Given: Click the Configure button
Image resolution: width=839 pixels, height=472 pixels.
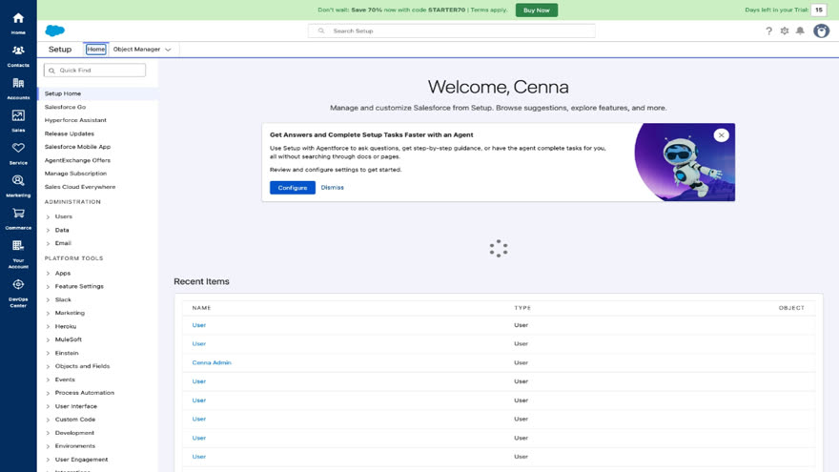Looking at the screenshot, I should (x=292, y=188).
